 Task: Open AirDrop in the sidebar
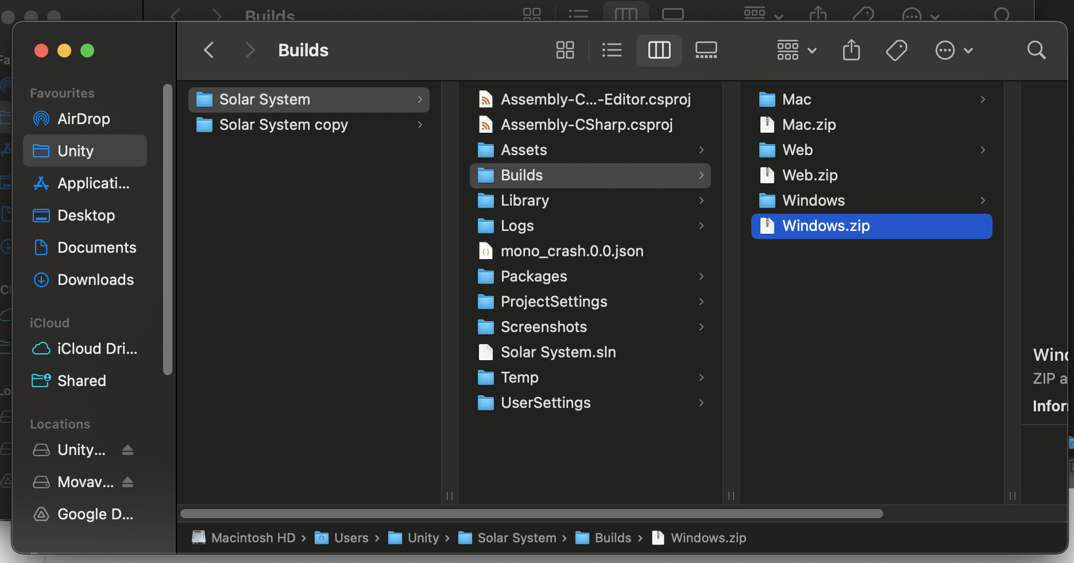point(85,119)
